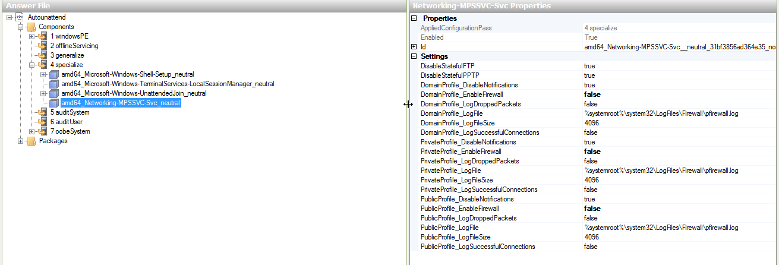Screen dimensions: 779x265
Task: Edit the PrivateProfile_LogFileSize 4096 value
Action: click(x=591, y=180)
